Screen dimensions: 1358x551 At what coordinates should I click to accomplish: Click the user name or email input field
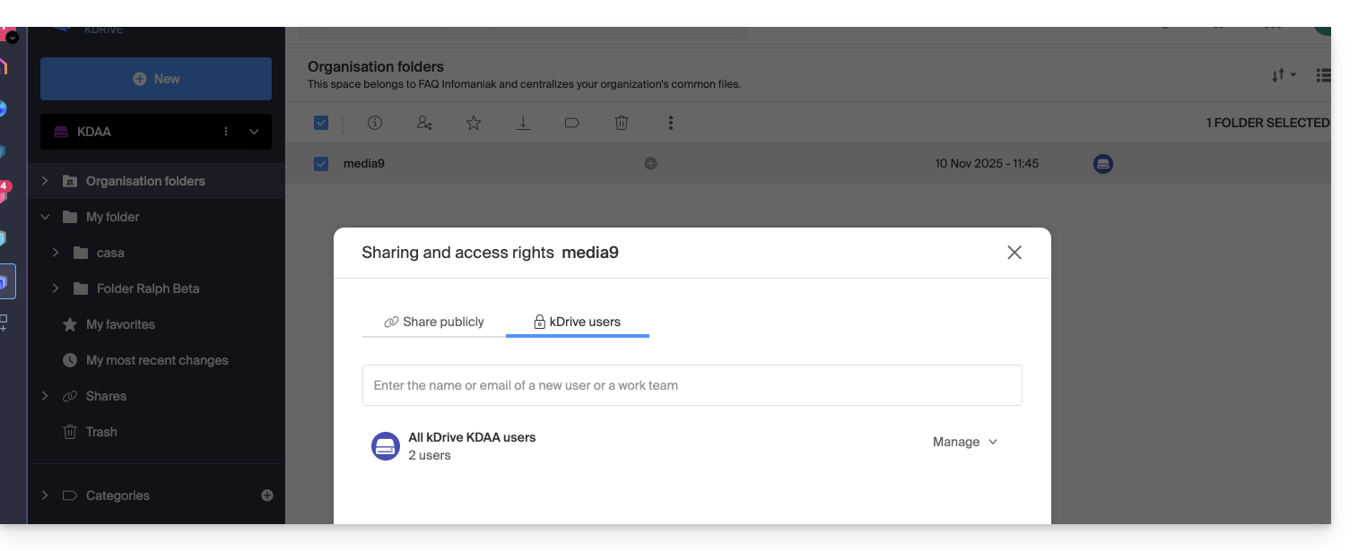[692, 385]
